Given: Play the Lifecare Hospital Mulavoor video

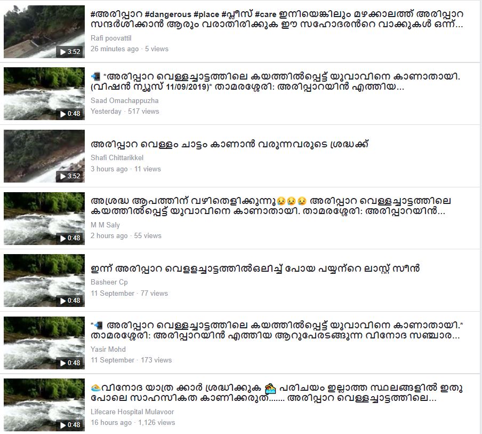Looking at the screenshot, I should point(44,405).
